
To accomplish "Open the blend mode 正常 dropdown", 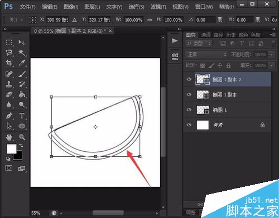I will coord(206,54).
